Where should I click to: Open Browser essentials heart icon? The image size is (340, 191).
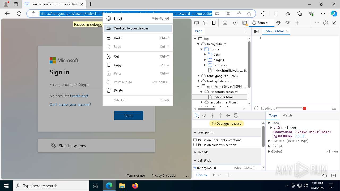[311, 14]
